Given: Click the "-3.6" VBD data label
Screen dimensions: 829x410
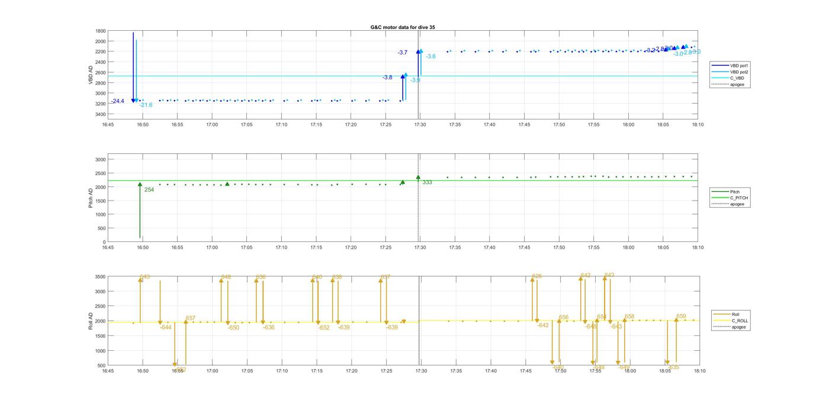Looking at the screenshot, I should 430,56.
